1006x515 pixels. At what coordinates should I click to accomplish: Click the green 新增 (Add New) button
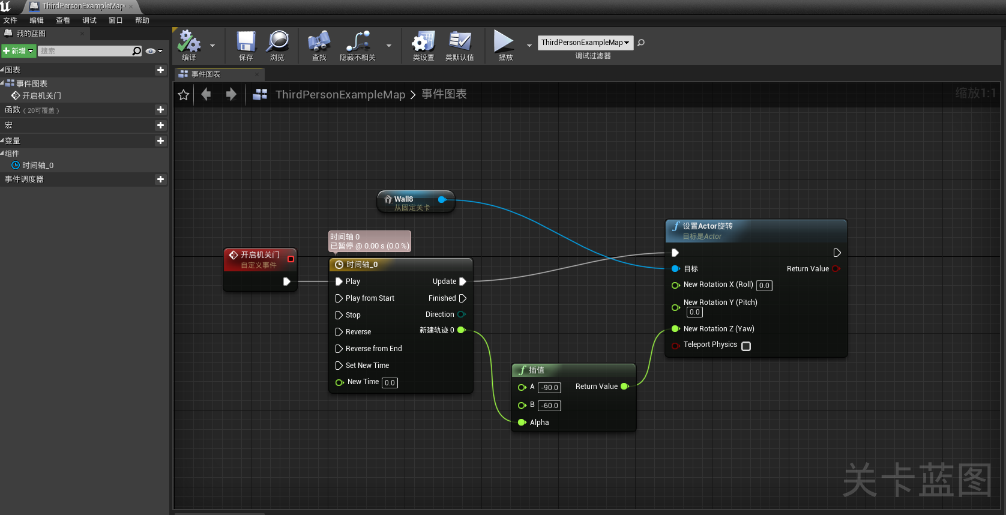(x=18, y=51)
